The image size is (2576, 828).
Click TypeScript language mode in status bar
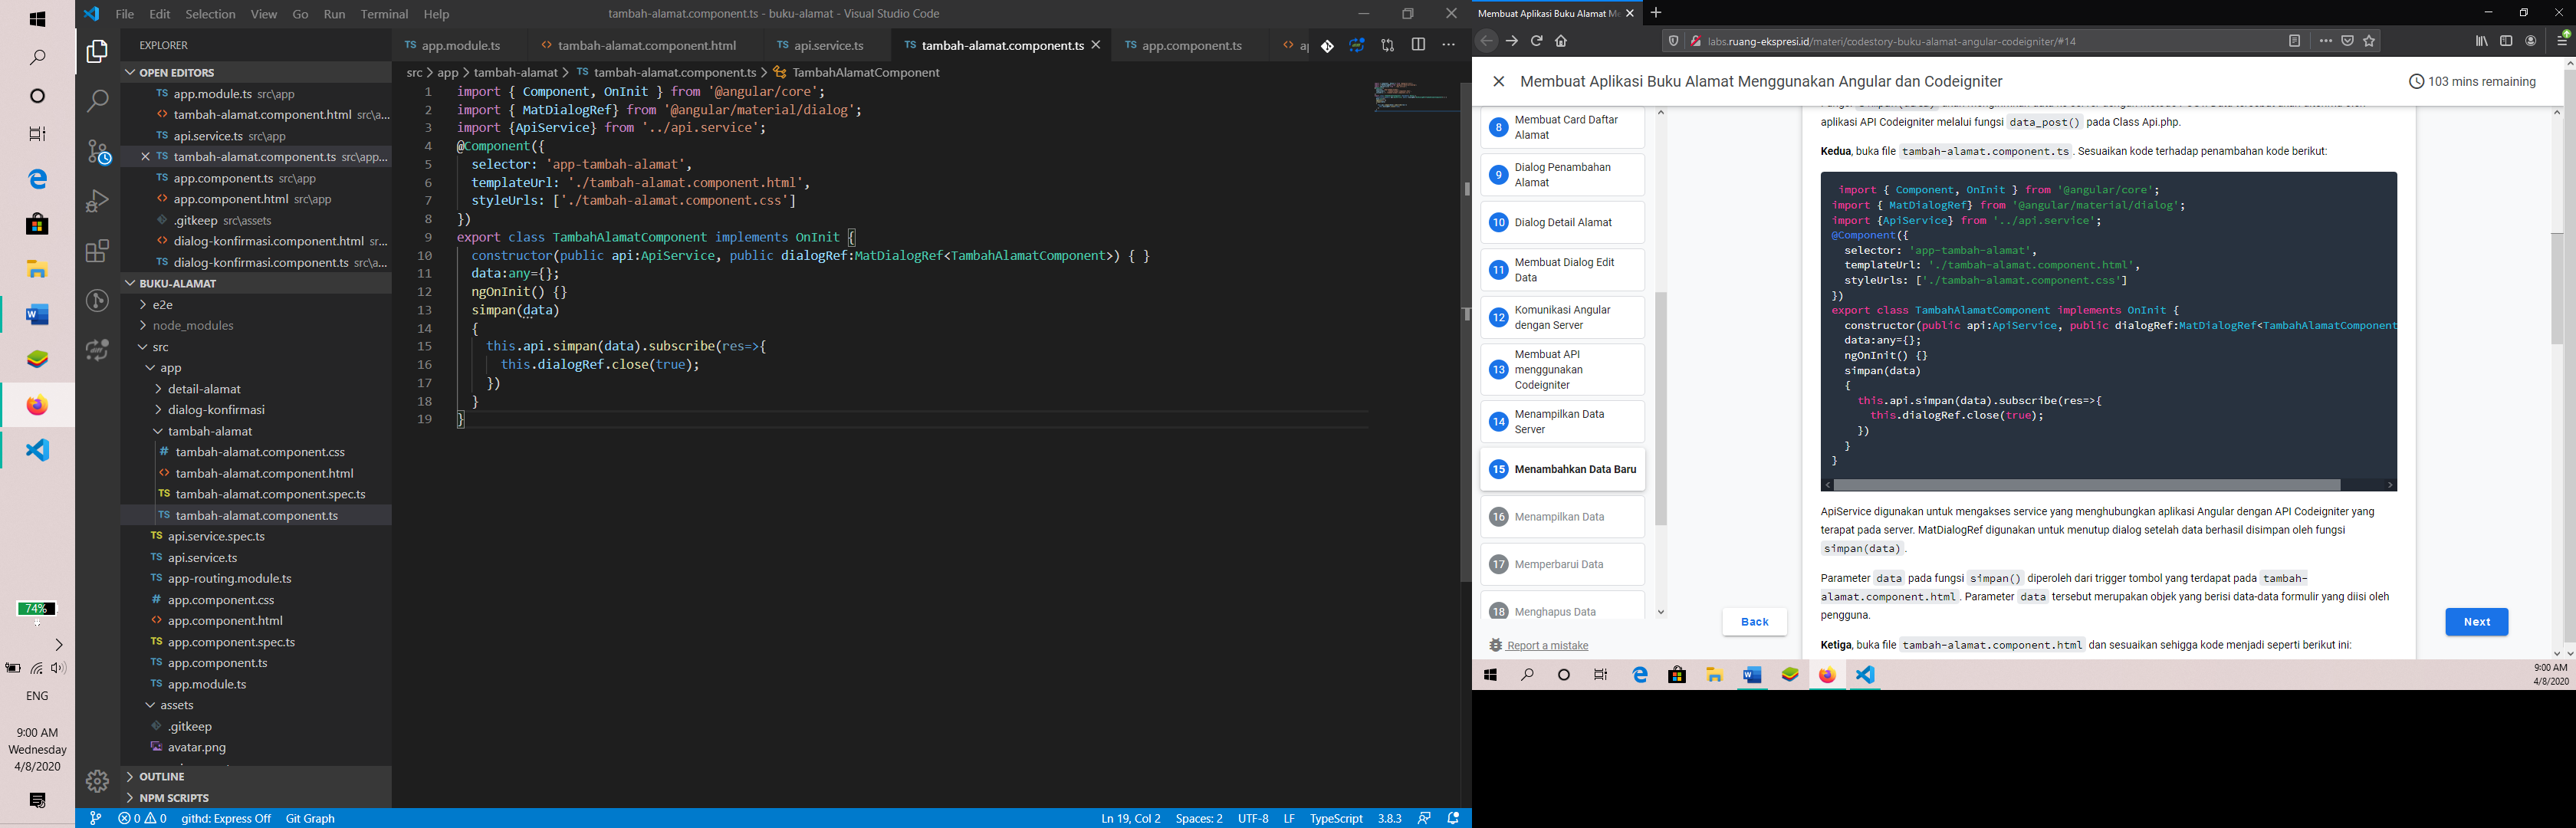[1336, 818]
